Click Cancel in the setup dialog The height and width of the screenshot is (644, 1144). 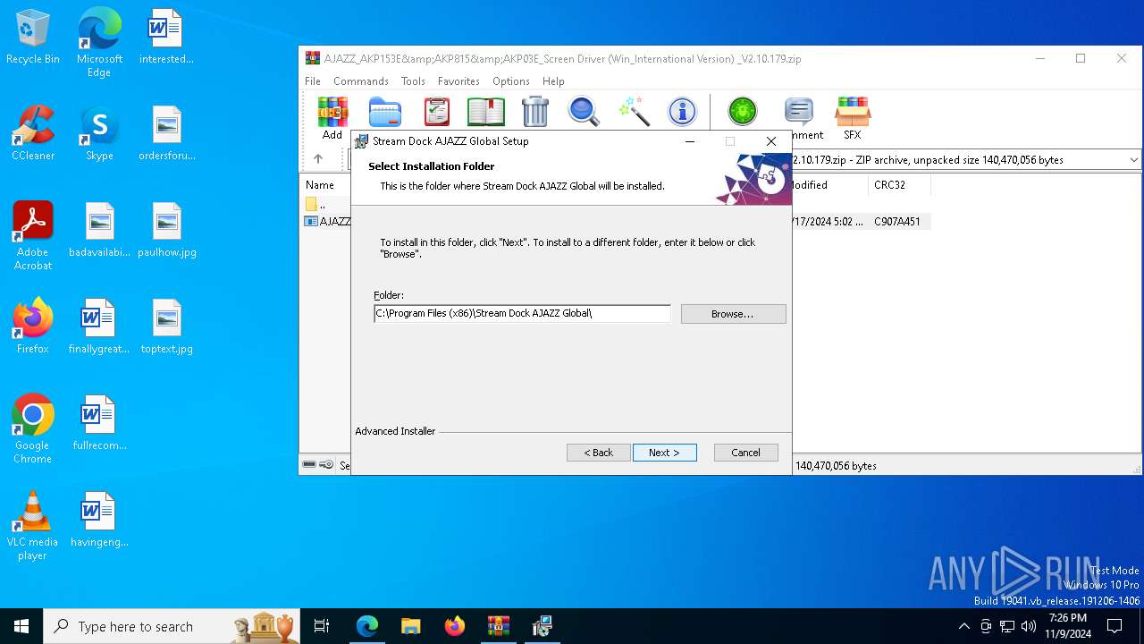click(x=745, y=453)
